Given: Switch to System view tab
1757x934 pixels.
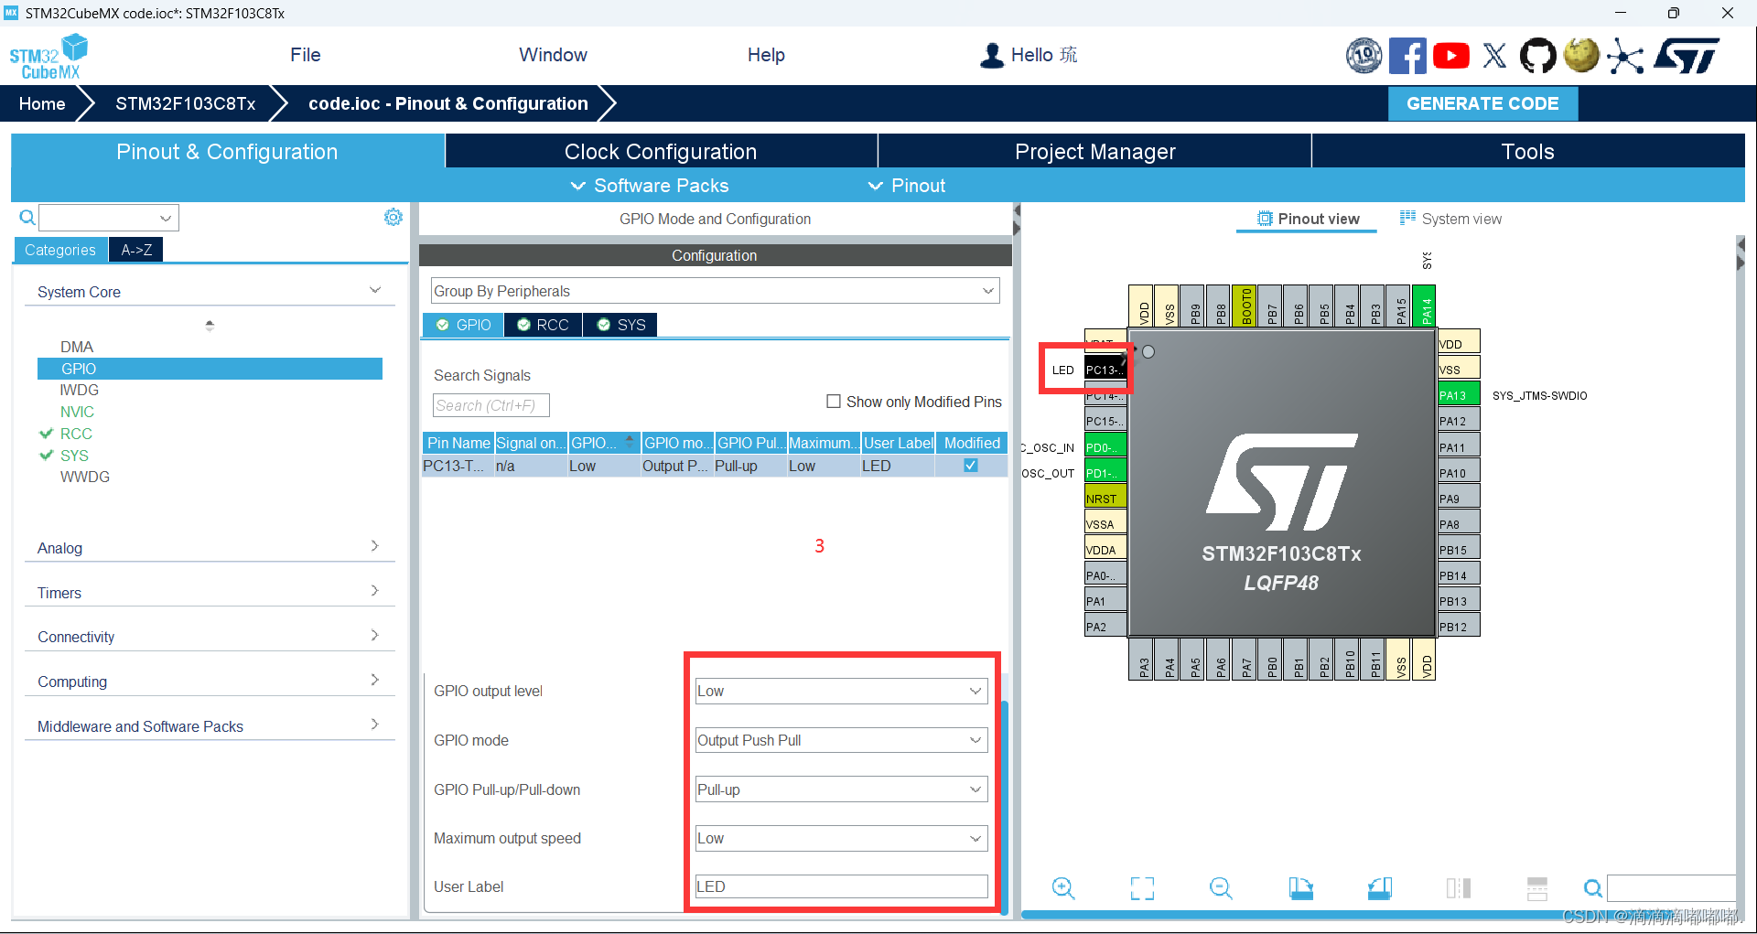Looking at the screenshot, I should [1451, 219].
